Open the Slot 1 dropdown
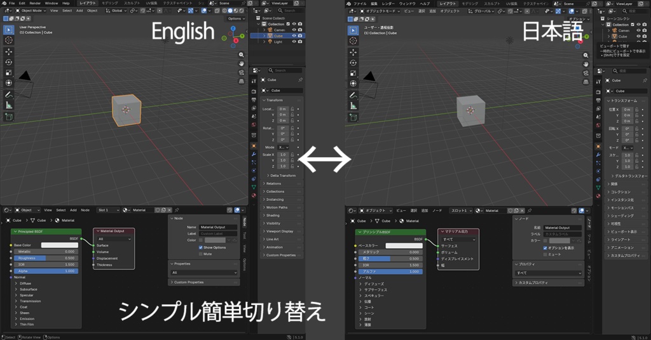The height and width of the screenshot is (340, 651). point(108,210)
